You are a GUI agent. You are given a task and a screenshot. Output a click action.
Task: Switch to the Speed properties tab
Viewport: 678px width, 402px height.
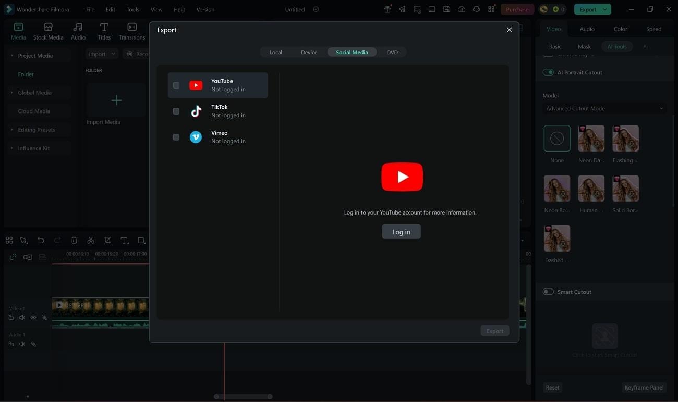click(653, 29)
